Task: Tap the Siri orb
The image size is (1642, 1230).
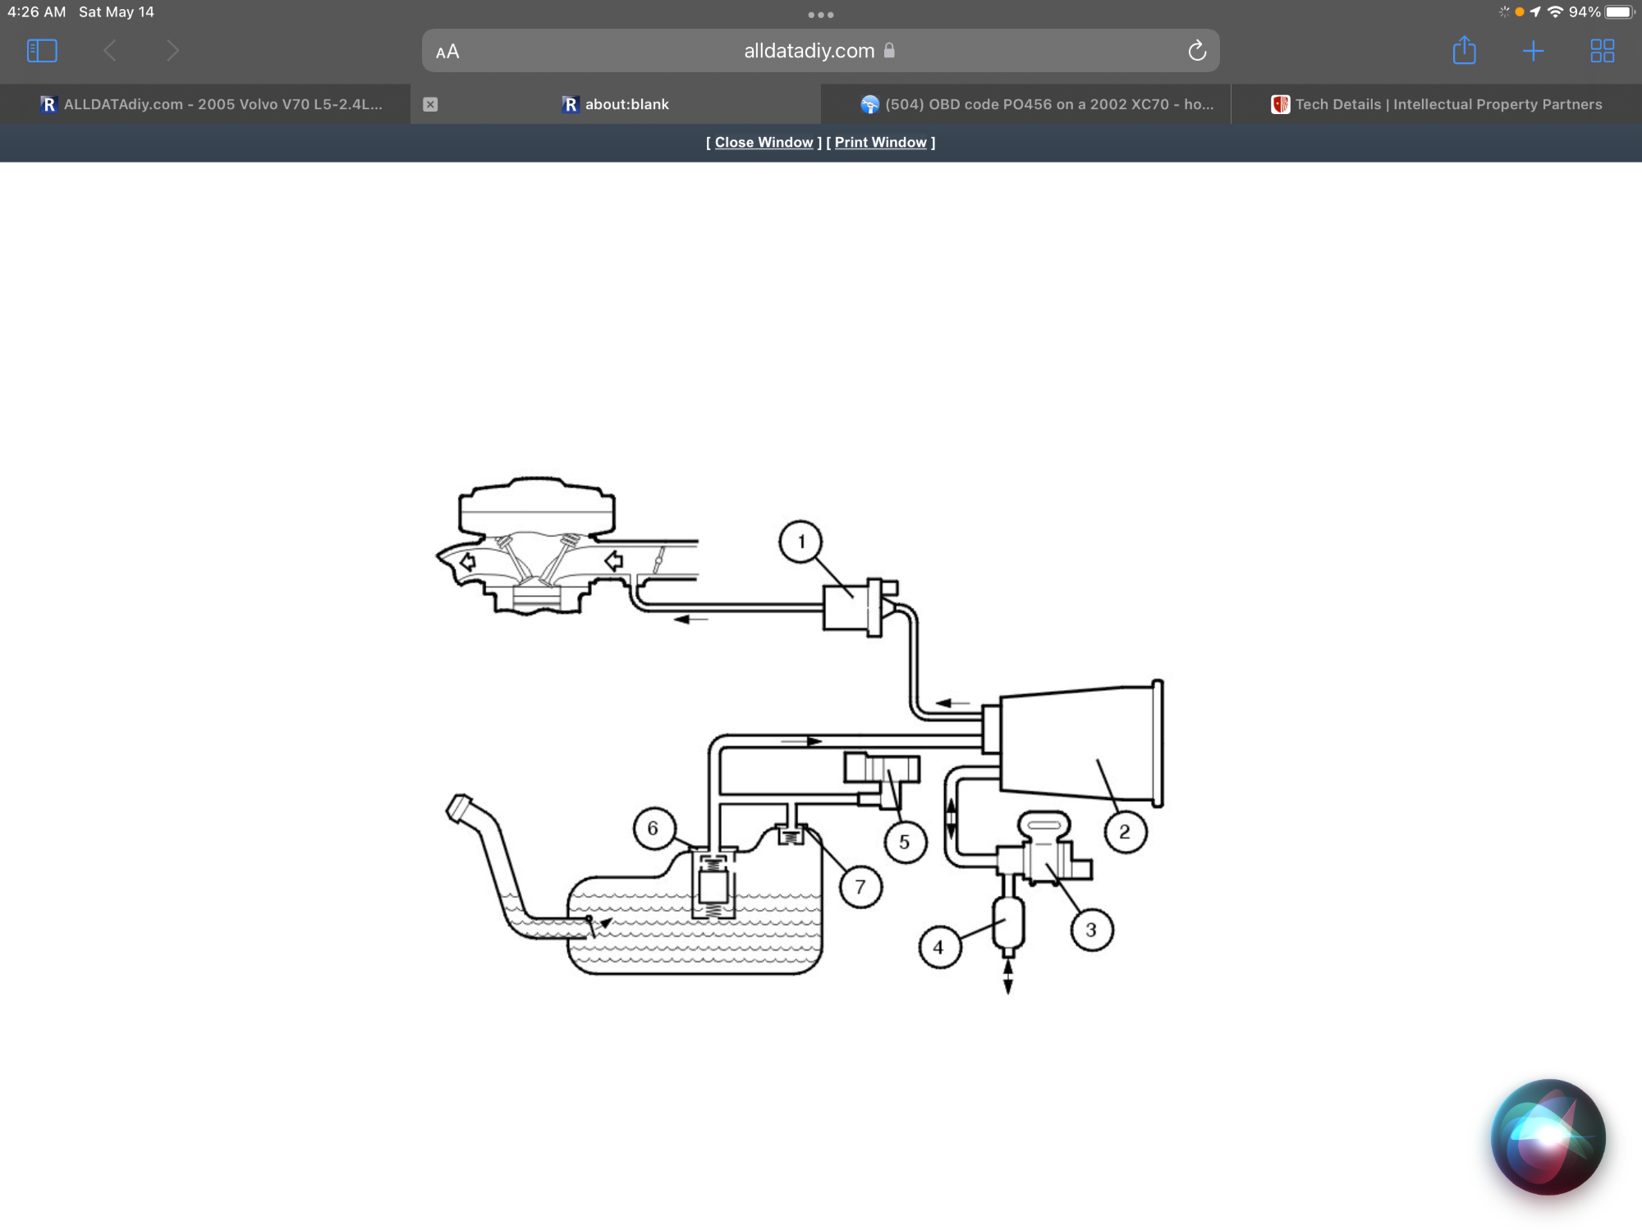Action: pyautogui.click(x=1548, y=1136)
